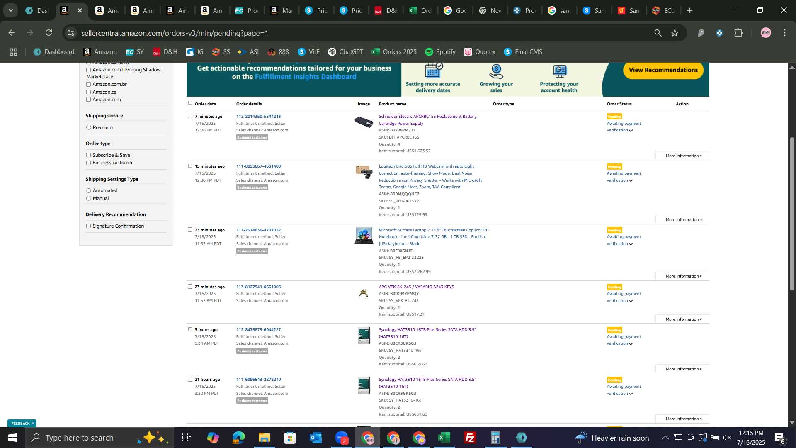Check the Amazon.com marketplace filter
This screenshot has height=448, width=796.
(88, 100)
